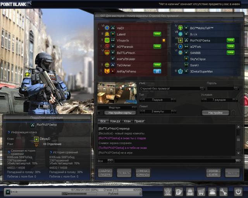Click RoX*KiS*Gerka's clan emblem in player list
The height and width of the screenshot is (198, 248).
tap(180, 40)
